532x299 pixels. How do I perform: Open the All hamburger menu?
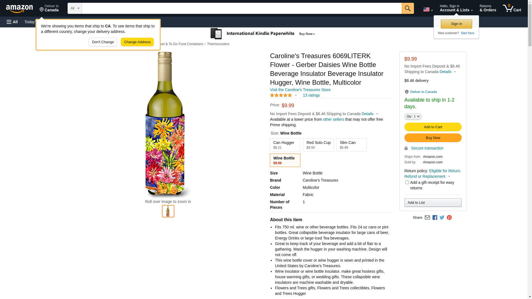coord(12,22)
